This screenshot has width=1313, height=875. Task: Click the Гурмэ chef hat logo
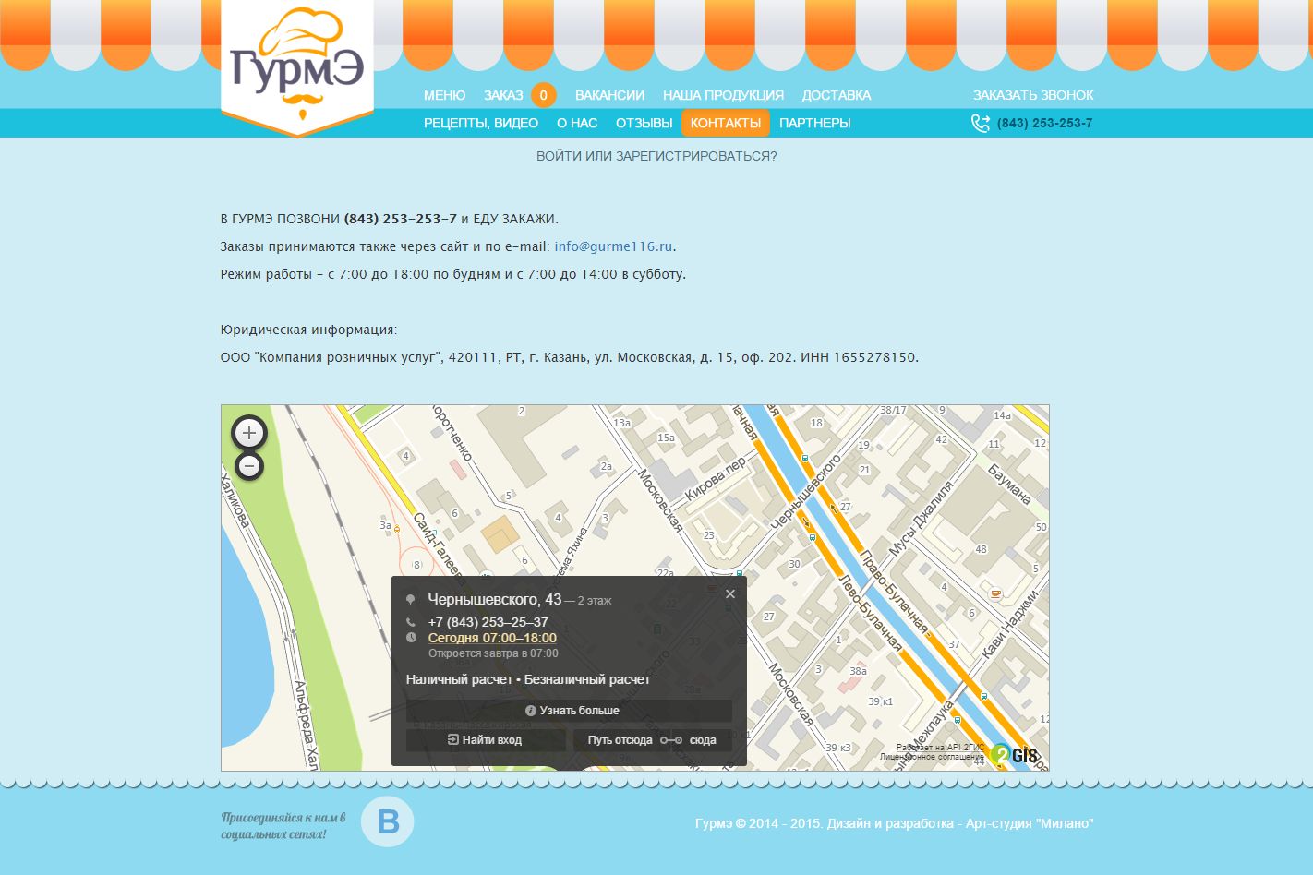pos(297,65)
